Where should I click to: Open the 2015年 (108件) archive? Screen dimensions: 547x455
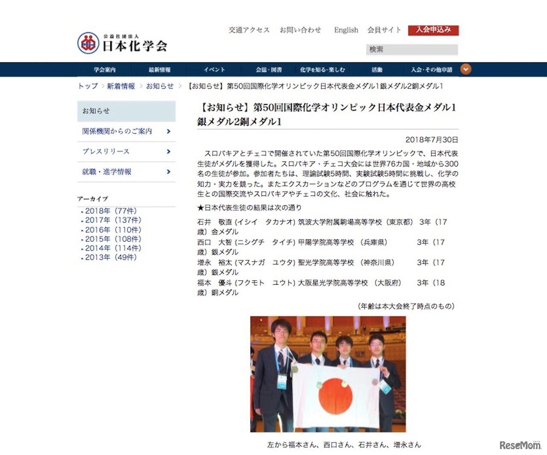113,239
